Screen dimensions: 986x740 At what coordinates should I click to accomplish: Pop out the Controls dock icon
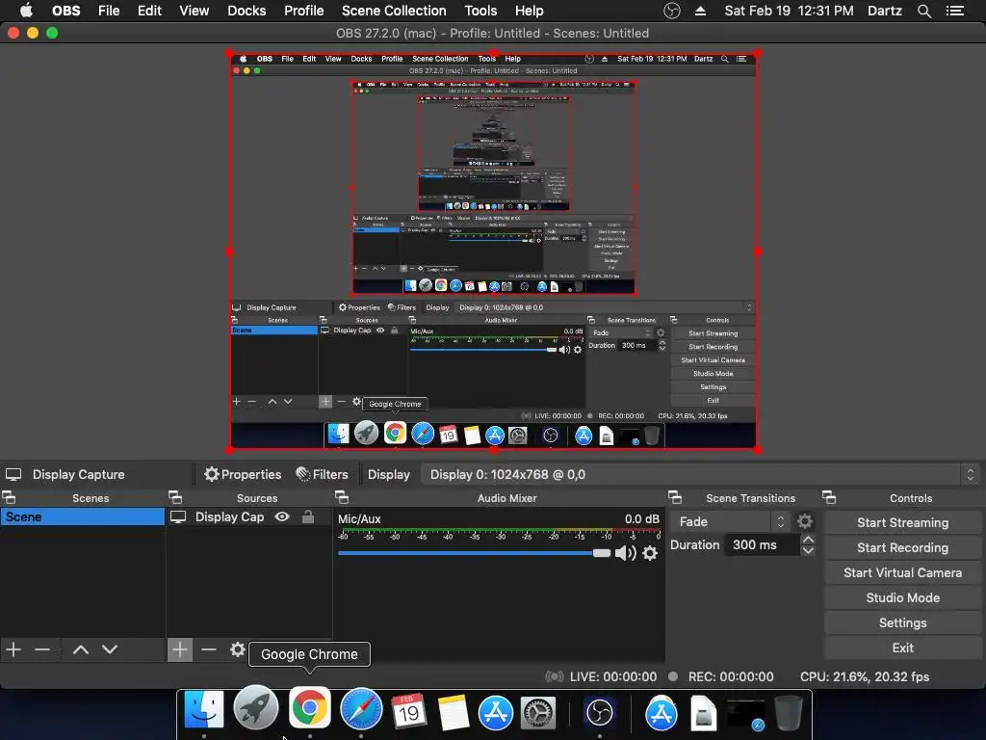point(829,498)
